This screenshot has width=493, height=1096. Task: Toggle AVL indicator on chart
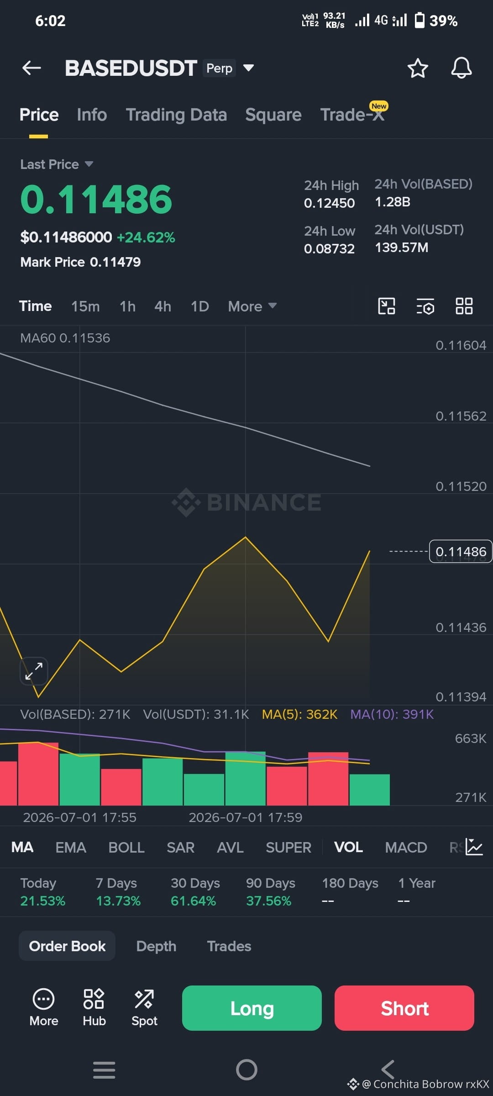click(x=230, y=847)
